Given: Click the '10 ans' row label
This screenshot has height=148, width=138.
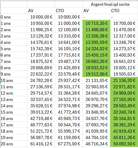Looking at the screenshot, I should [14, 80].
